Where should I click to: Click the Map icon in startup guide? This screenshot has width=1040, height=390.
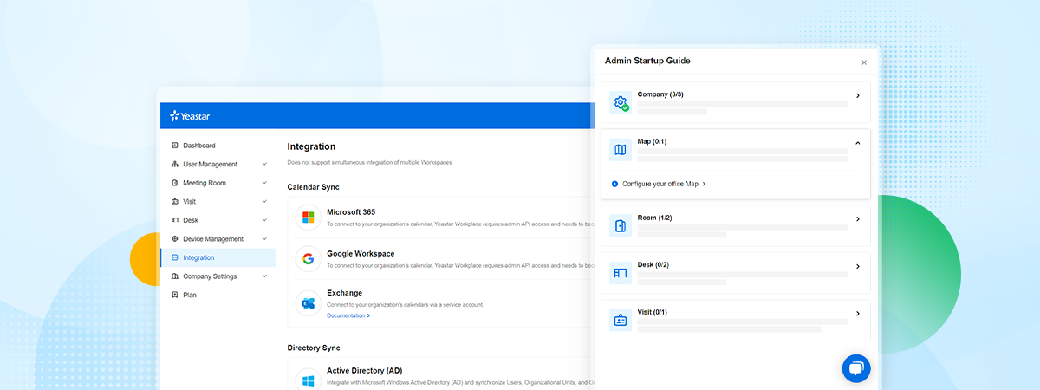(x=621, y=150)
